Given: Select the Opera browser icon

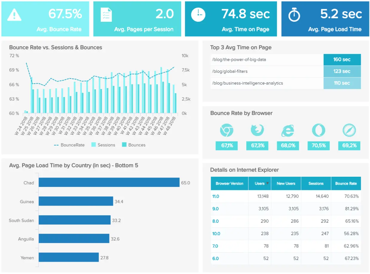Looking at the screenshot, I should click(319, 130).
